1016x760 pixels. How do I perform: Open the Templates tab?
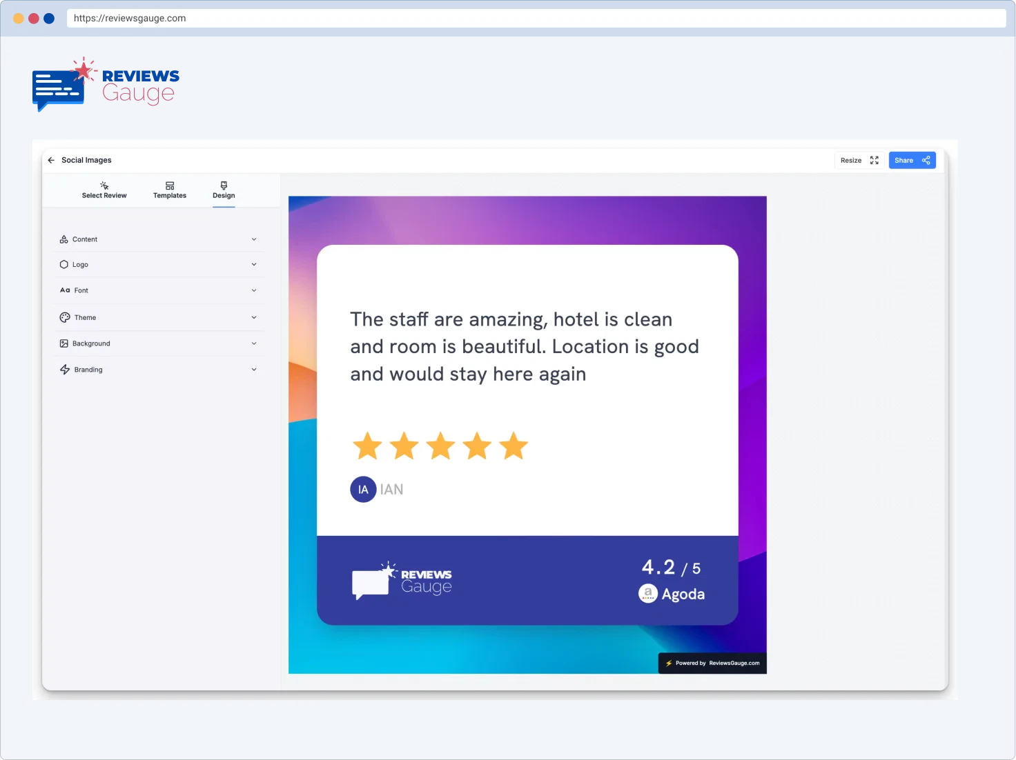click(x=170, y=190)
